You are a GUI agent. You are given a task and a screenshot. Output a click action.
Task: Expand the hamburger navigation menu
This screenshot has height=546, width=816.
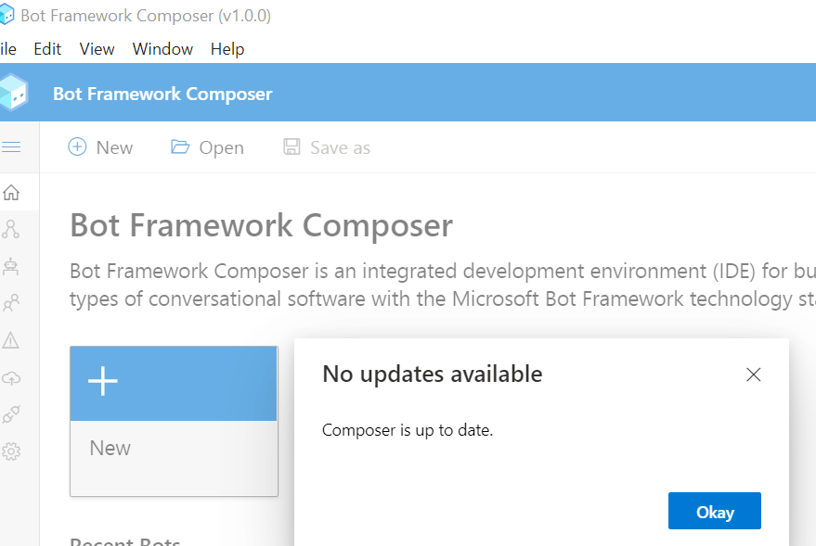[x=11, y=147]
